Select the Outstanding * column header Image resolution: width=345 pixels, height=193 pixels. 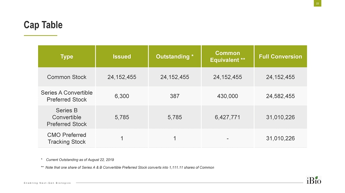coord(175,57)
